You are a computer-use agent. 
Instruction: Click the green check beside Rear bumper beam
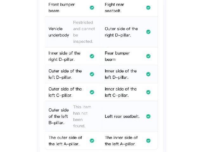[x=148, y=56]
